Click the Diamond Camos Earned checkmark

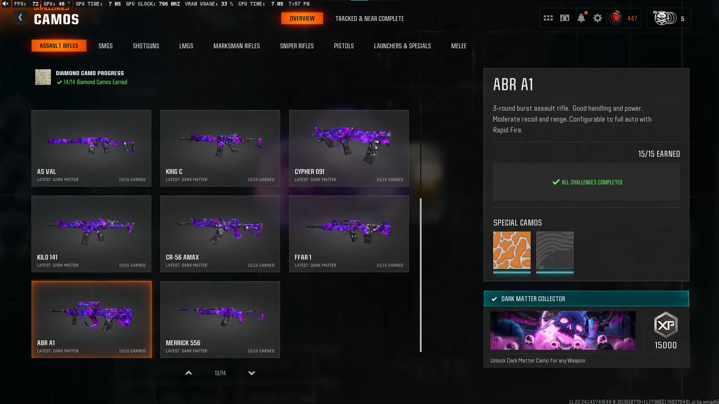click(x=59, y=82)
